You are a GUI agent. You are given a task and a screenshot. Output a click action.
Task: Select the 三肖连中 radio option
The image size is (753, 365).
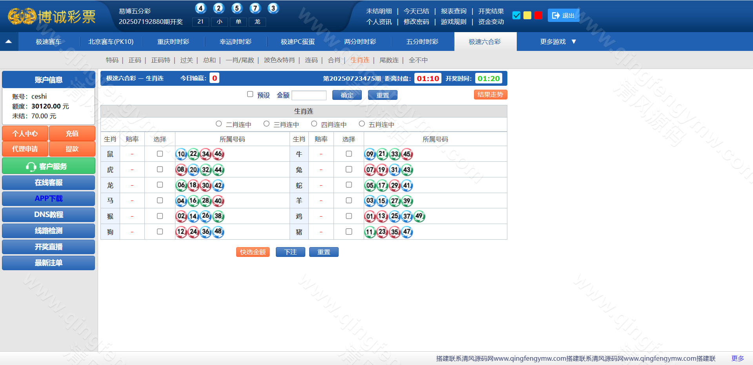click(x=266, y=124)
